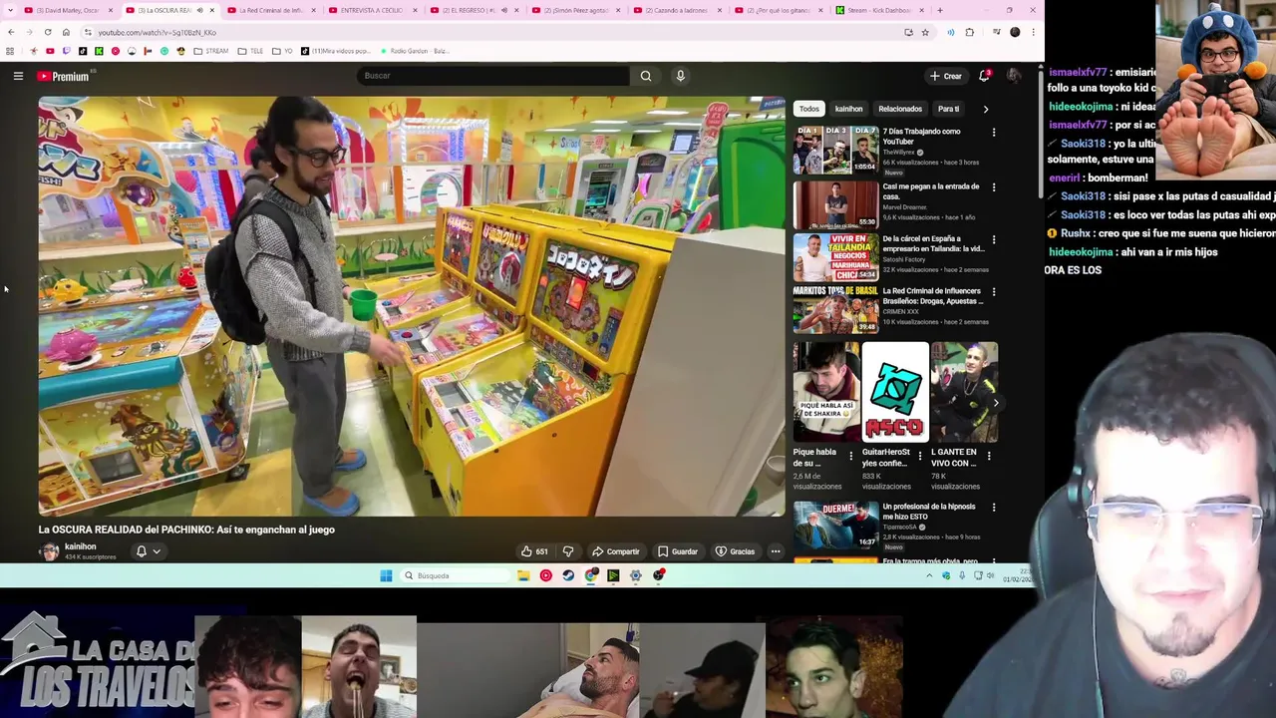The width and height of the screenshot is (1276, 718).
Task: Select the kainihon filter chip
Action: pyautogui.click(x=848, y=109)
